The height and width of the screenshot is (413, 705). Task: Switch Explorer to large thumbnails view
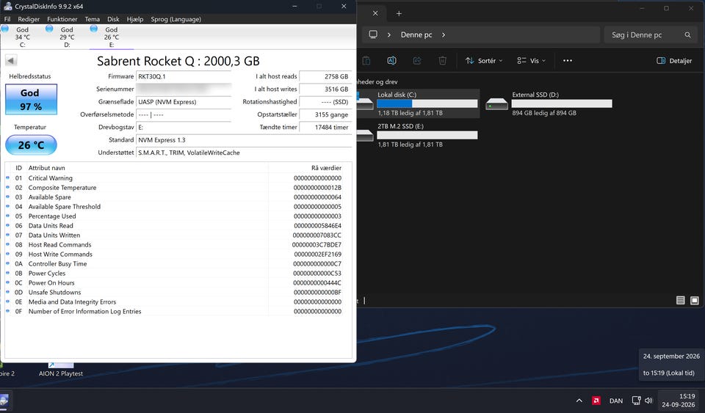pyautogui.click(x=694, y=300)
